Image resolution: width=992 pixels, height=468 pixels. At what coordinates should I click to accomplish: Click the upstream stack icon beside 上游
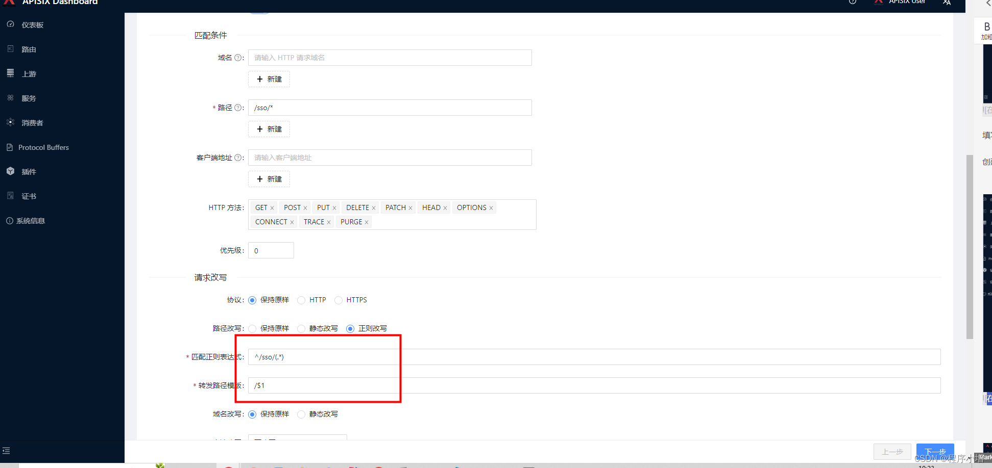click(x=10, y=73)
